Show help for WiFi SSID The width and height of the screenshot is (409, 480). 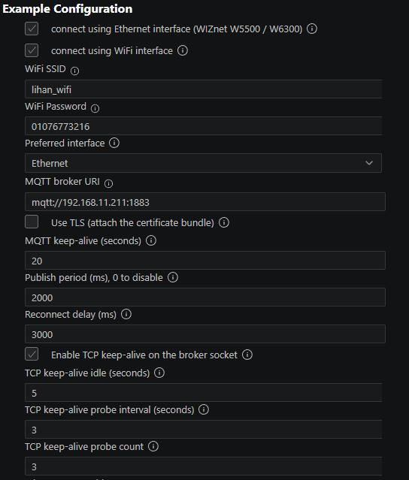[74, 71]
